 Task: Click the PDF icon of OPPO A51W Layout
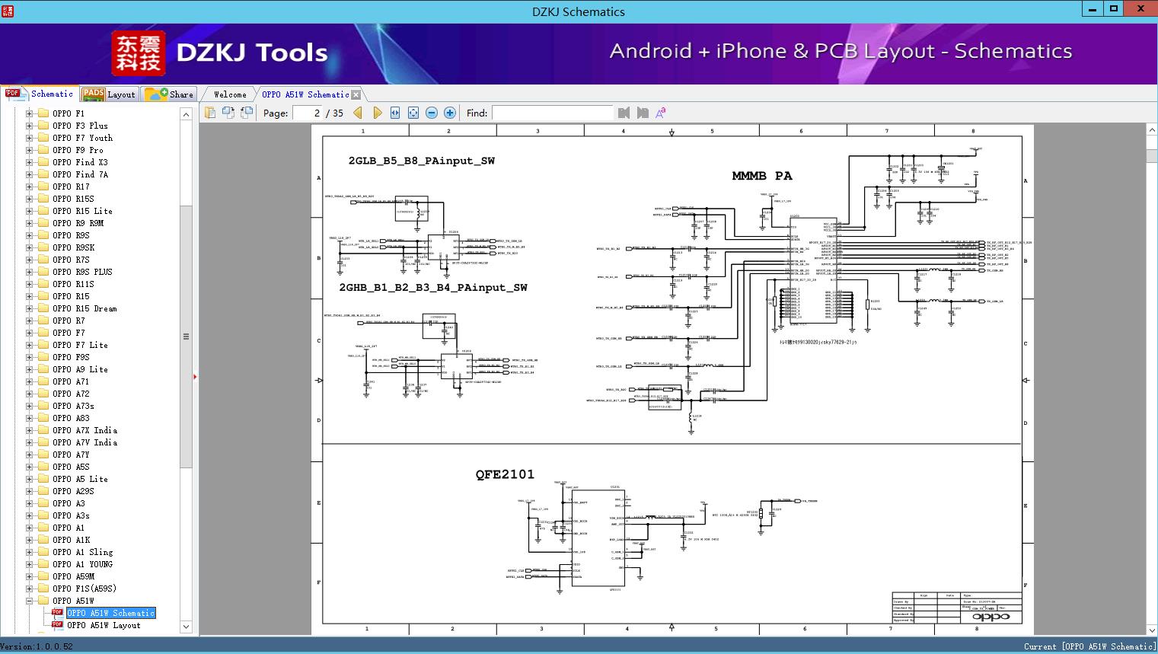(x=57, y=625)
